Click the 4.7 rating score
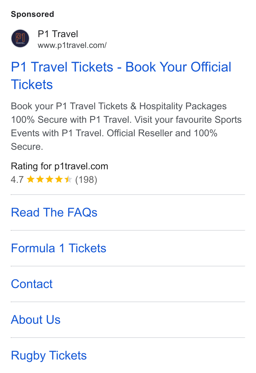This screenshot has height=373, width=256. point(17,180)
